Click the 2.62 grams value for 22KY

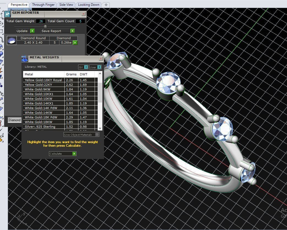[70, 85]
